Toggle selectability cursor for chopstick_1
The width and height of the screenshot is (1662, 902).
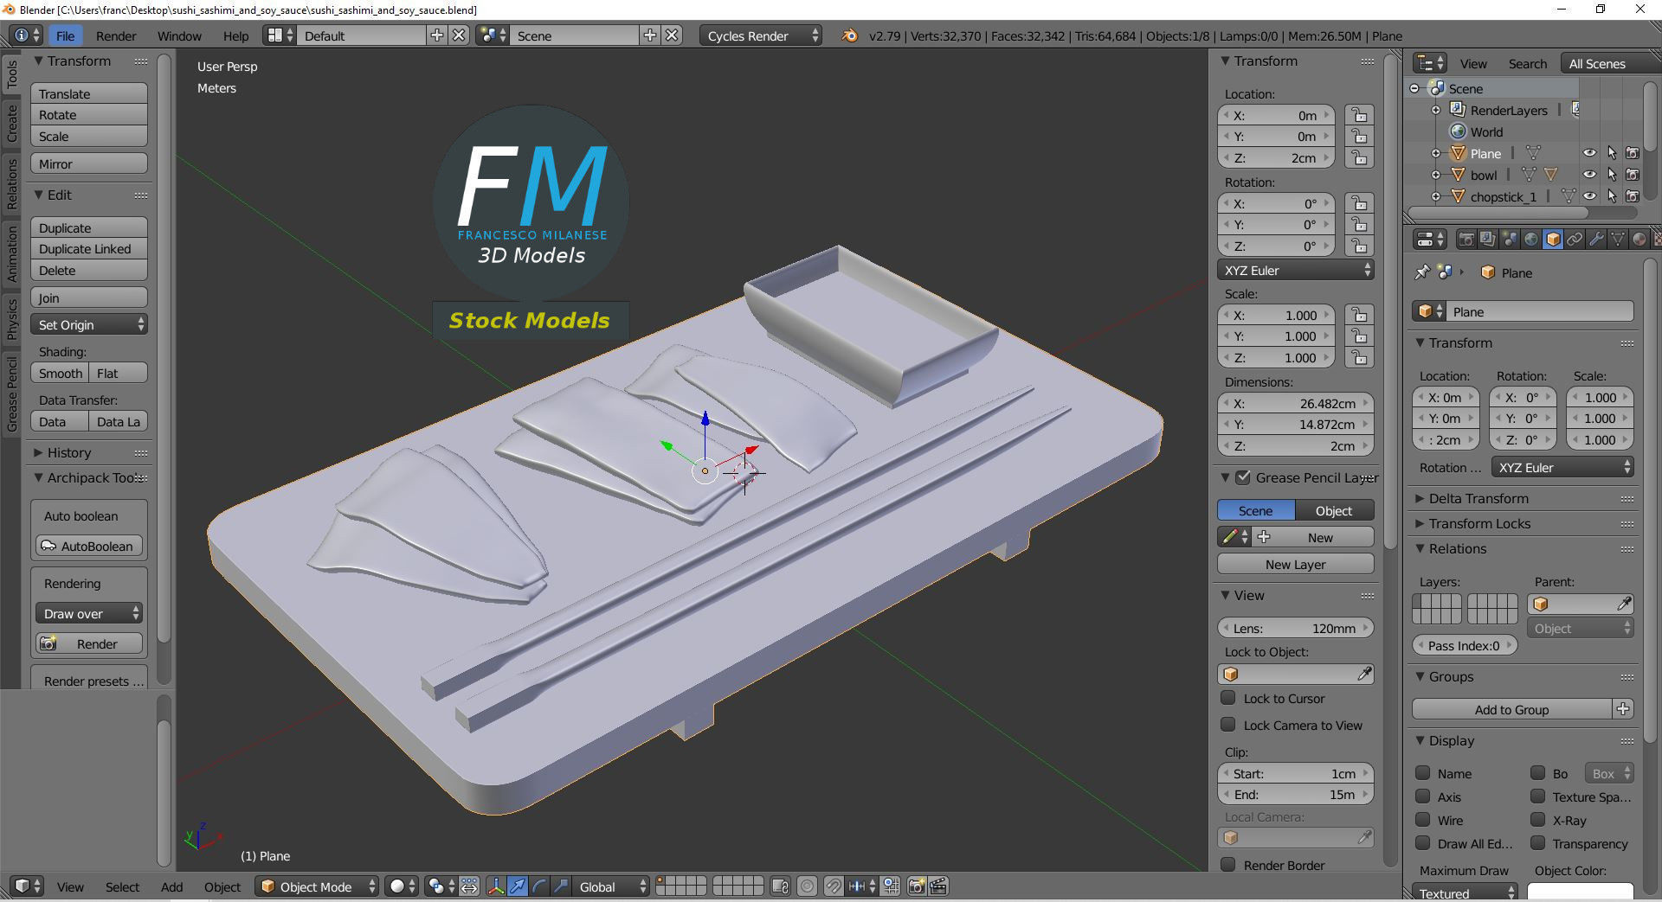point(1611,196)
